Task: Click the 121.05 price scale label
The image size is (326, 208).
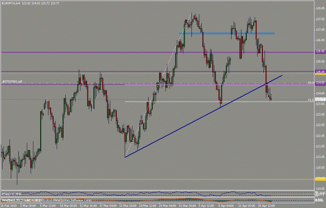Action: 320,157
